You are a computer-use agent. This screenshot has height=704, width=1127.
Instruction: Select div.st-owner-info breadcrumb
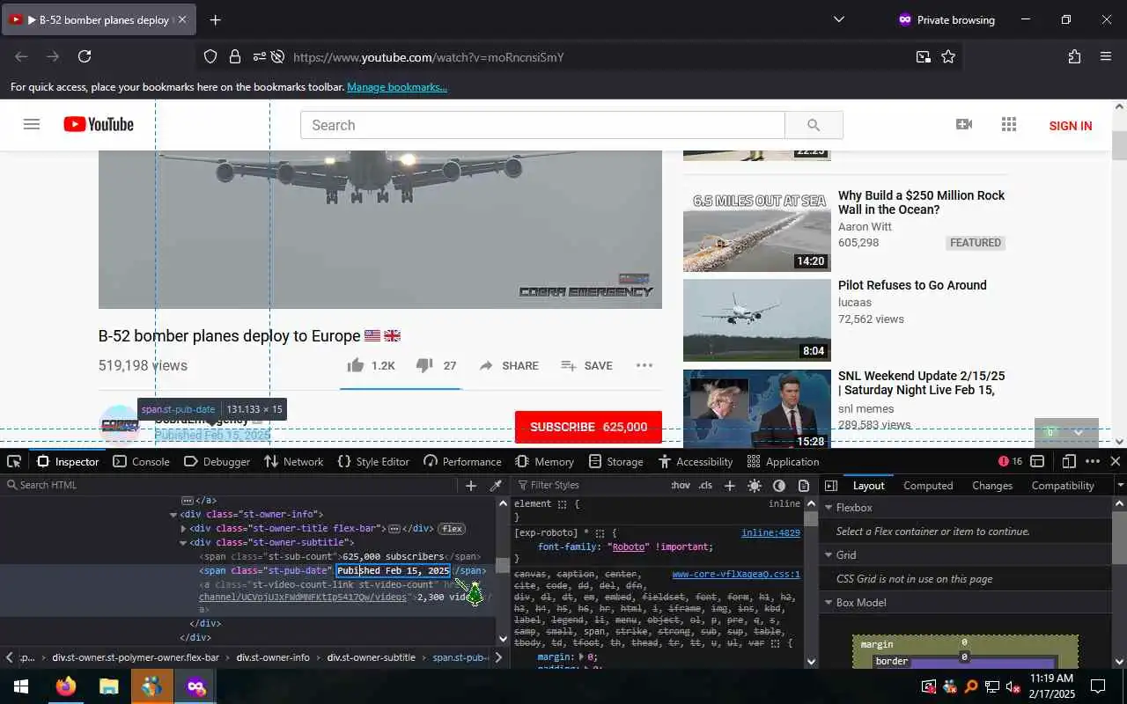[x=273, y=657]
